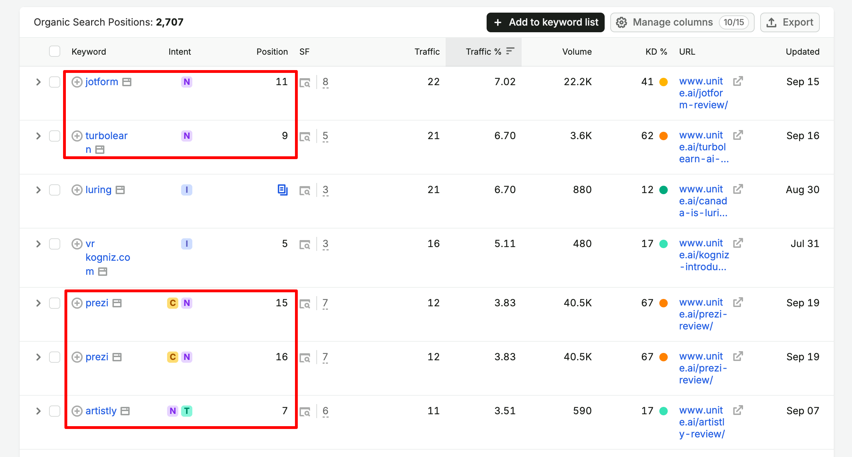The width and height of the screenshot is (852, 457).
Task: Check the vr kogniz.com row checkbox
Action: pos(55,244)
